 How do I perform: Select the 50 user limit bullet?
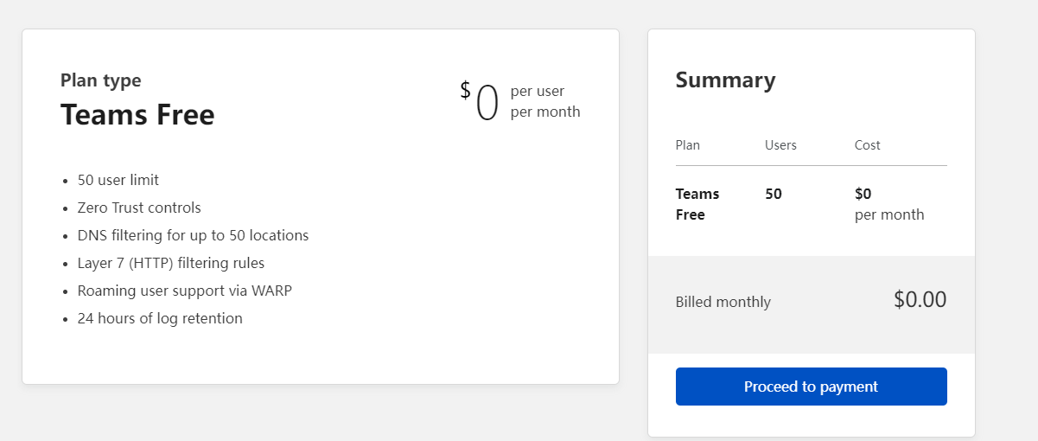[118, 180]
